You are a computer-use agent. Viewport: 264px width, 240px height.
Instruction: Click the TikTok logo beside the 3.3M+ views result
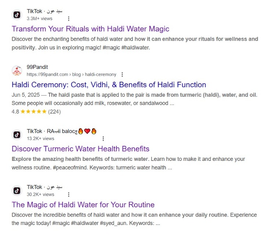pyautogui.click(x=17, y=15)
